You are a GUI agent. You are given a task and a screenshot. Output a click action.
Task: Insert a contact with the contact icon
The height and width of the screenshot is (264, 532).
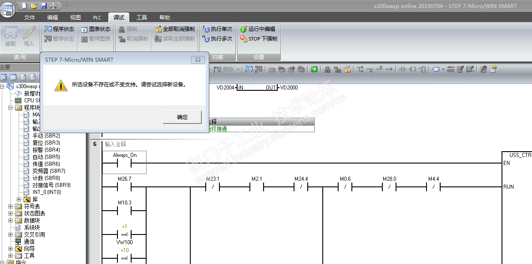tap(402, 69)
